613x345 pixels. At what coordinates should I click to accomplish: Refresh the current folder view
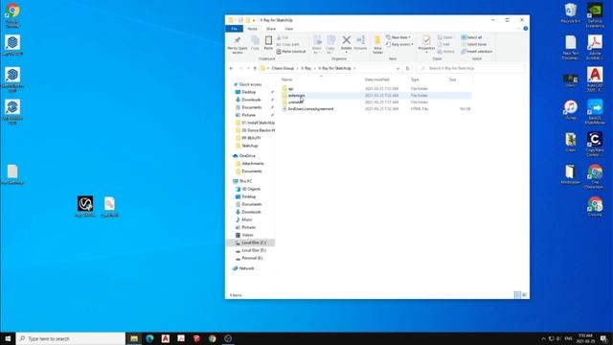407,68
